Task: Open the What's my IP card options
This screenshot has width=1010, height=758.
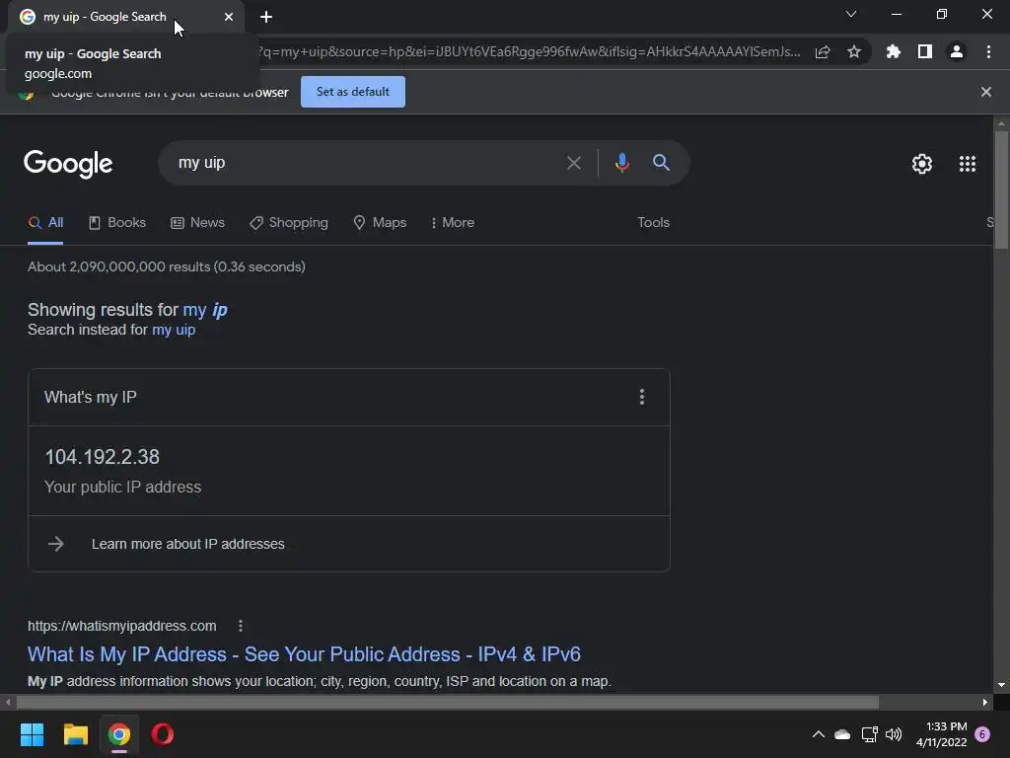Action: (x=641, y=397)
